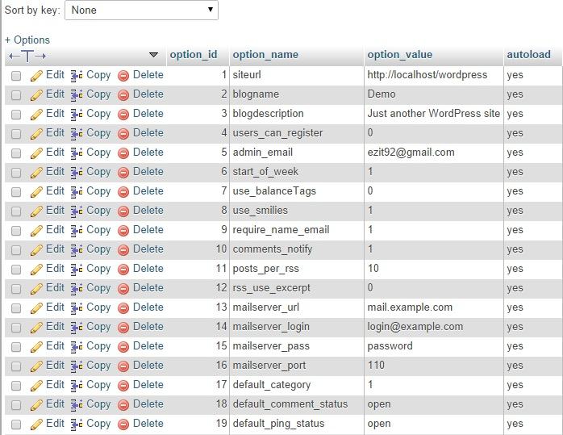
Task: Tick checkbox for rss_use_excerpt row
Action: click(16, 289)
